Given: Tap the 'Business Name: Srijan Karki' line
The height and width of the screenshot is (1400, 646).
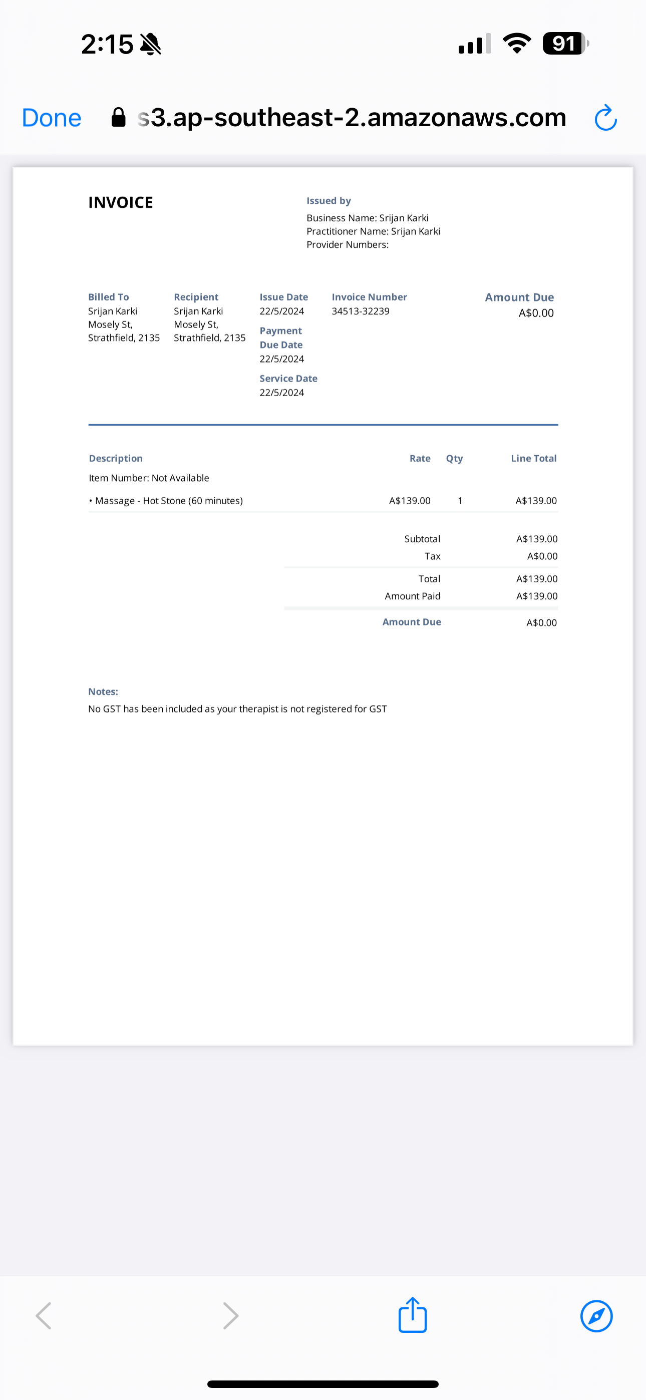Looking at the screenshot, I should pos(368,218).
